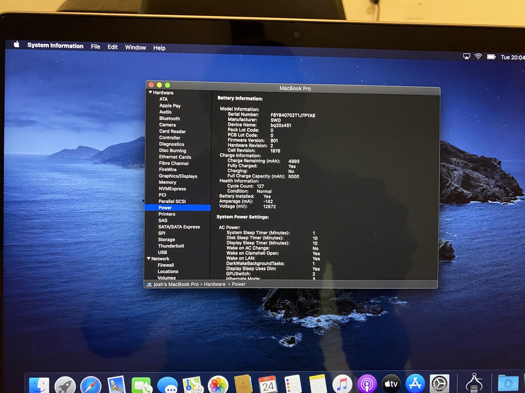
Task: Select Locations under Network
Action: pos(168,271)
